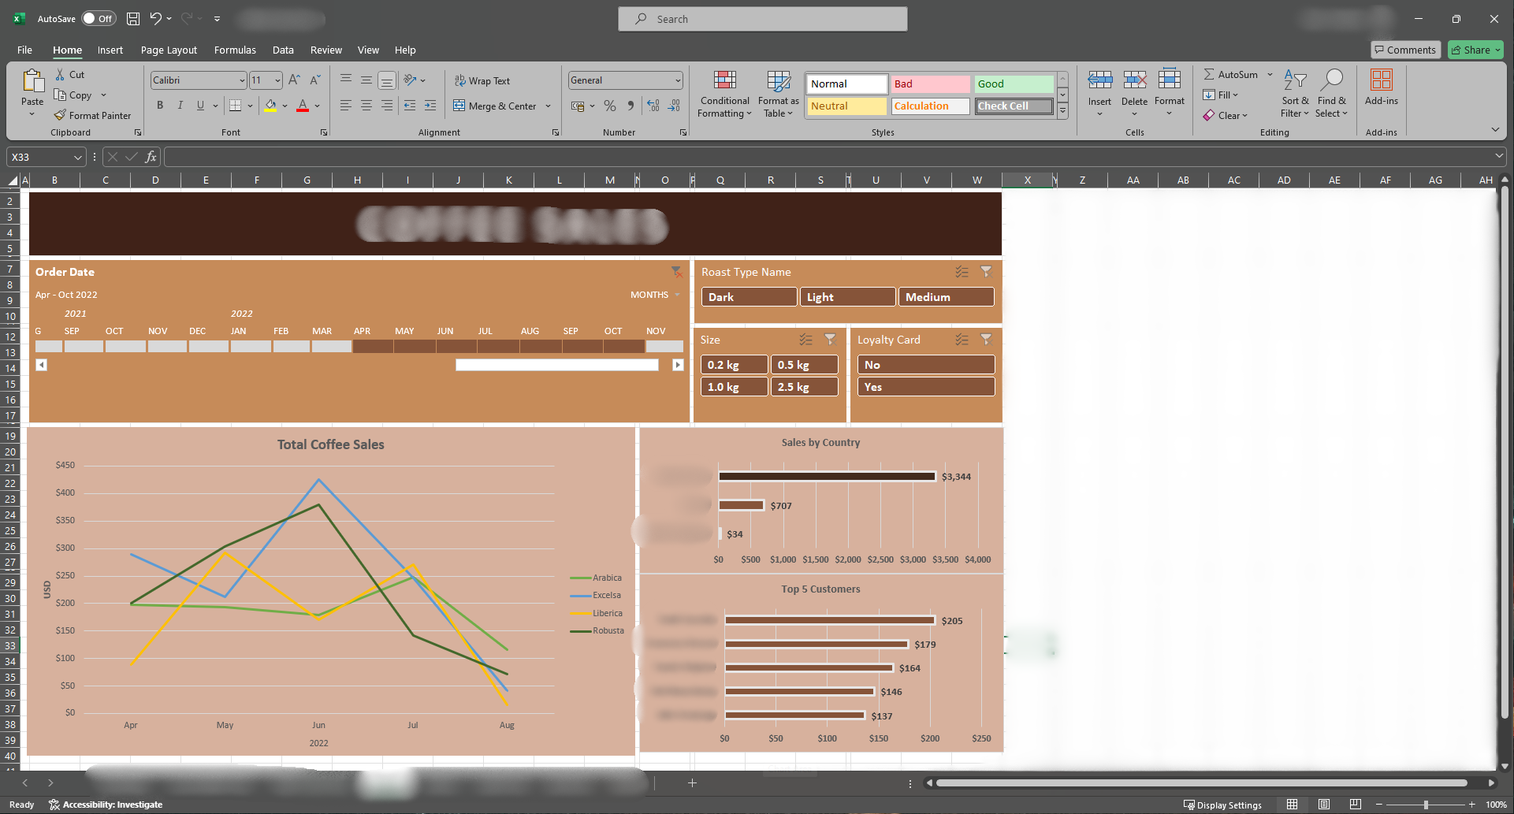The width and height of the screenshot is (1514, 814).
Task: Increase font size icon
Action: tap(294, 80)
